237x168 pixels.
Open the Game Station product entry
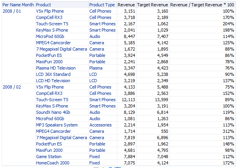pyautogui.click(x=49, y=157)
